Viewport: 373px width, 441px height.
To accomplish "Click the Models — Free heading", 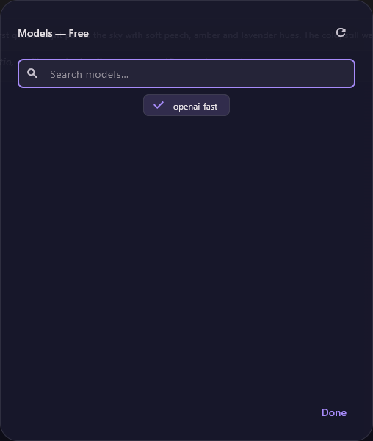I will [x=53, y=34].
